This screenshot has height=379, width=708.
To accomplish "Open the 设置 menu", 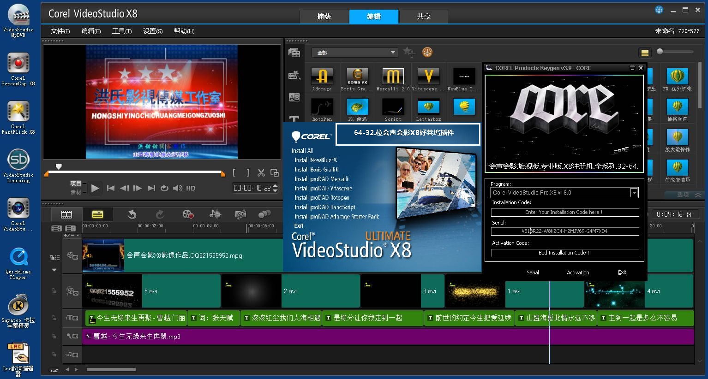I will [x=153, y=31].
